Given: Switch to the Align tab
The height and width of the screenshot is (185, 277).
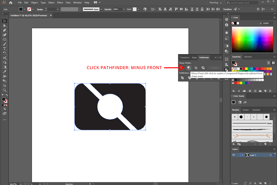Looking at the screenshot, I should [x=194, y=58].
